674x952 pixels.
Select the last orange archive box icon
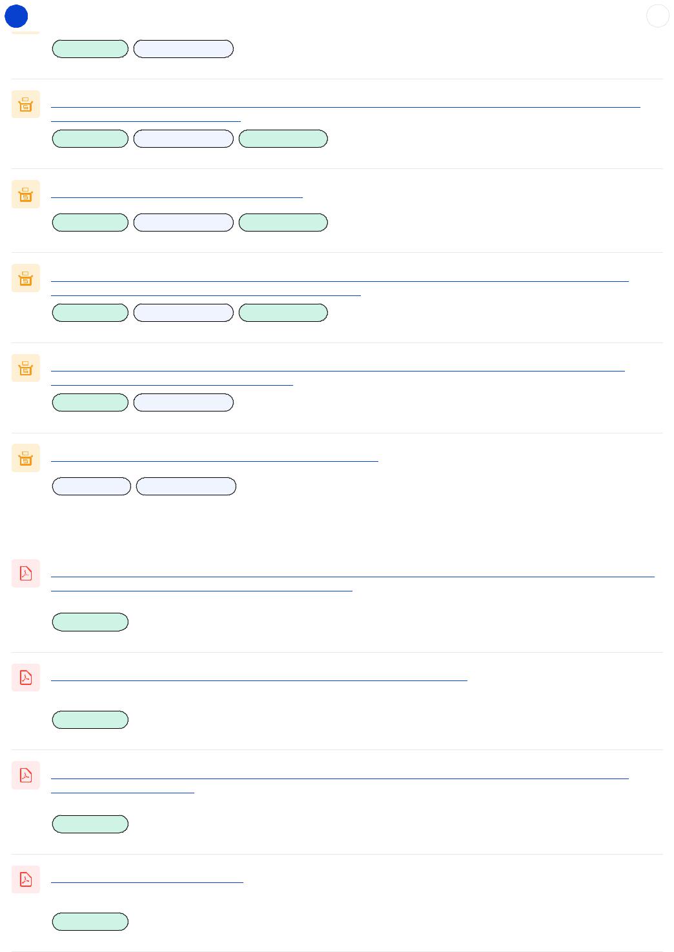pyautogui.click(x=26, y=458)
